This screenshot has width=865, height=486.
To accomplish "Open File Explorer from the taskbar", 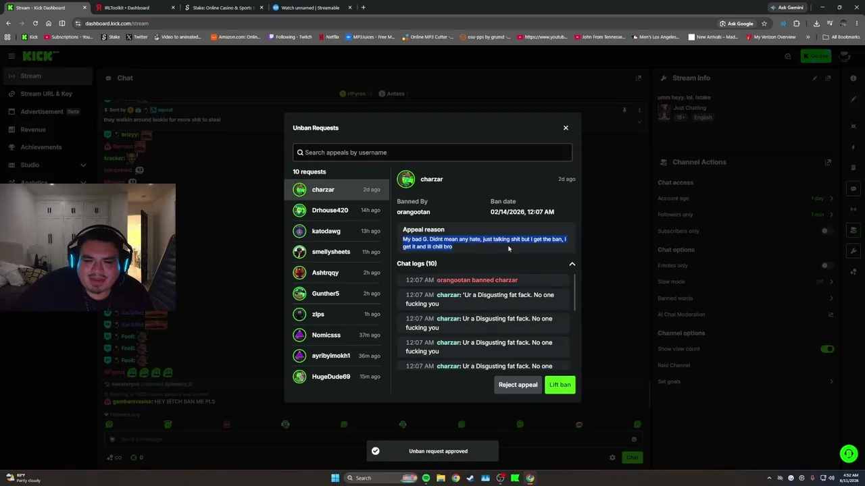I will pyautogui.click(x=441, y=478).
